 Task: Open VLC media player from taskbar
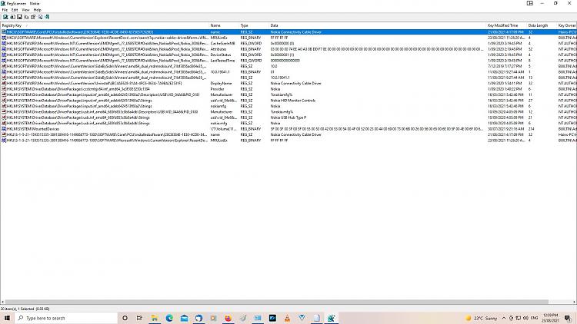click(287, 318)
